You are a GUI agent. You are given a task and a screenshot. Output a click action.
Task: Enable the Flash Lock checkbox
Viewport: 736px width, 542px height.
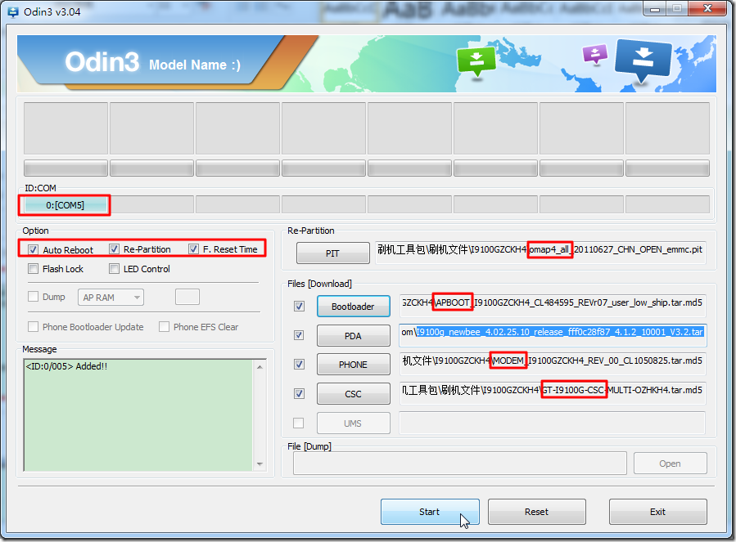pyautogui.click(x=33, y=269)
